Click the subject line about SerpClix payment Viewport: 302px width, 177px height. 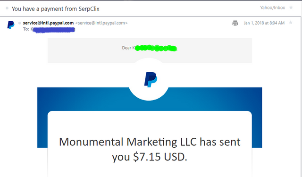pyautogui.click(x=56, y=9)
